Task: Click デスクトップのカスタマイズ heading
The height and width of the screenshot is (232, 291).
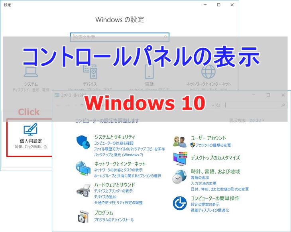Action: coord(215,158)
